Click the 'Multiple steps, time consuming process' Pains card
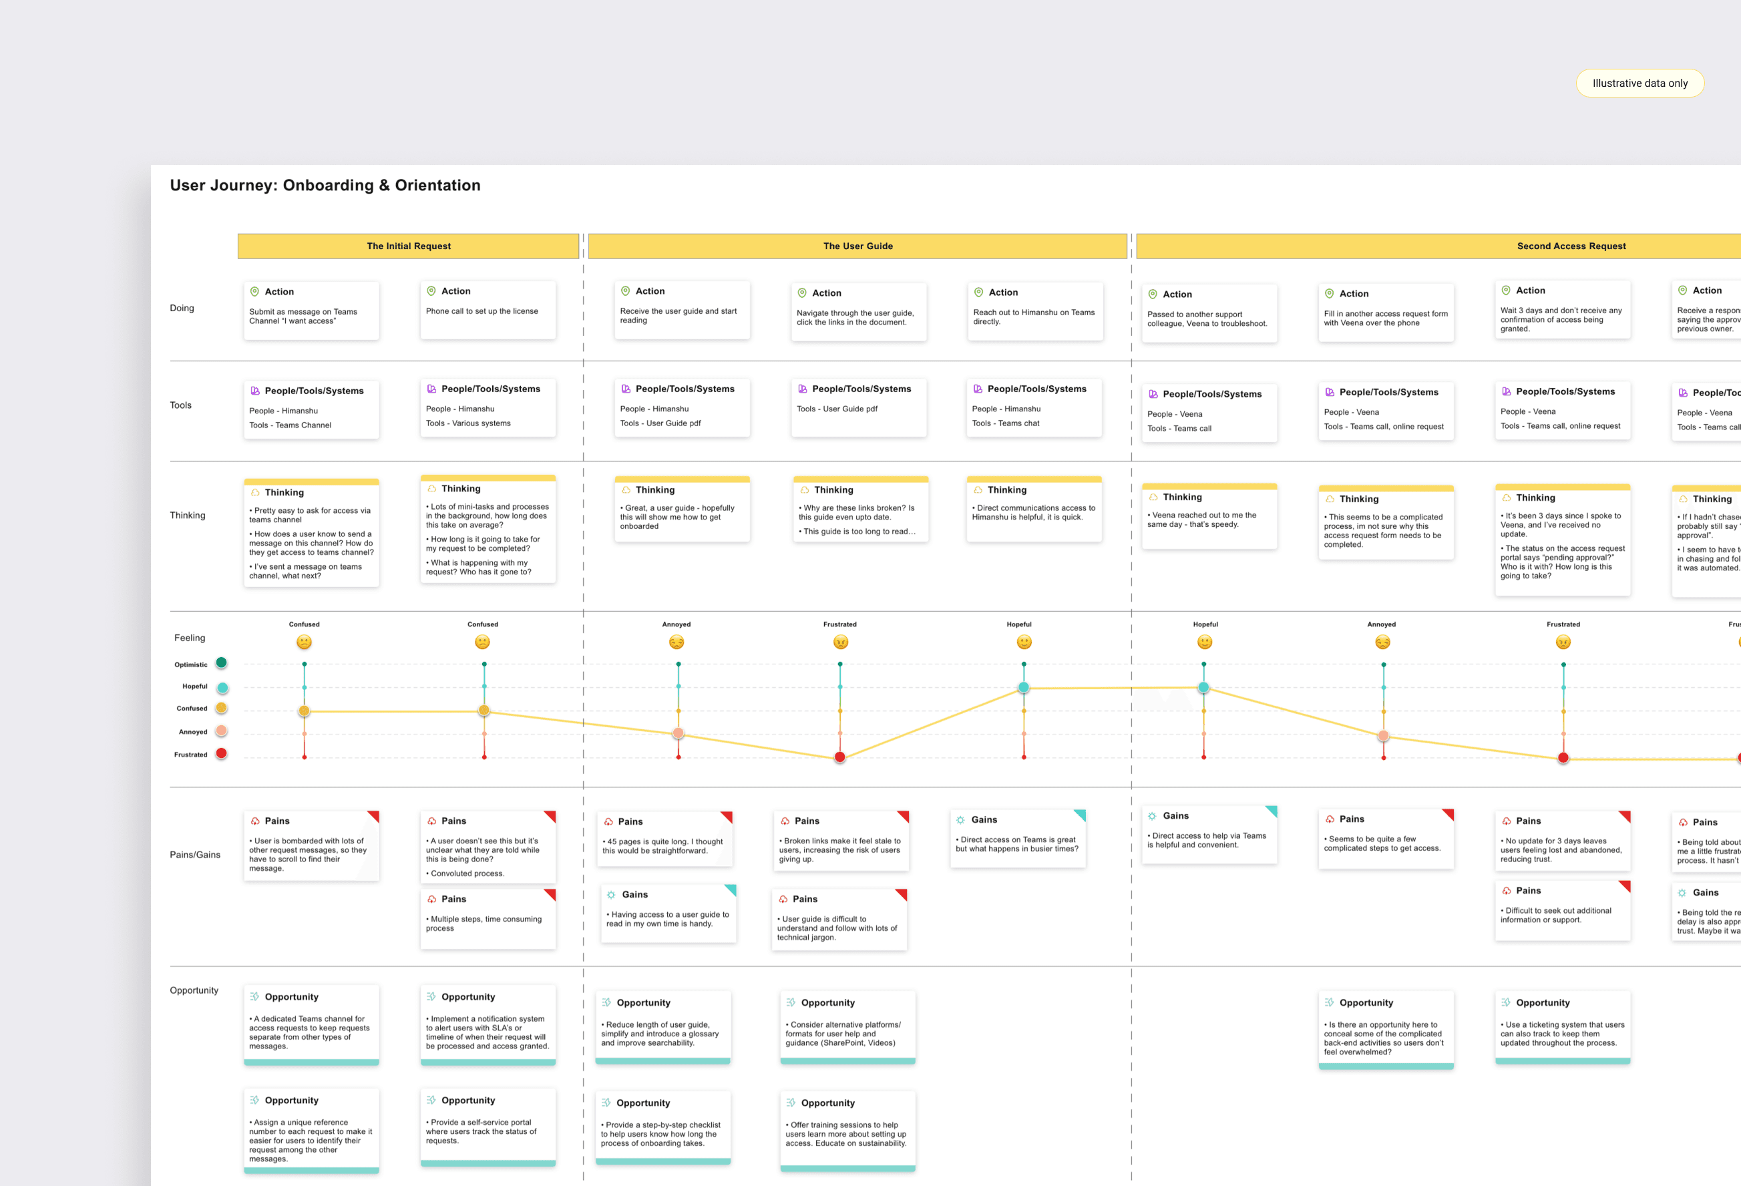The image size is (1741, 1186). [x=488, y=918]
